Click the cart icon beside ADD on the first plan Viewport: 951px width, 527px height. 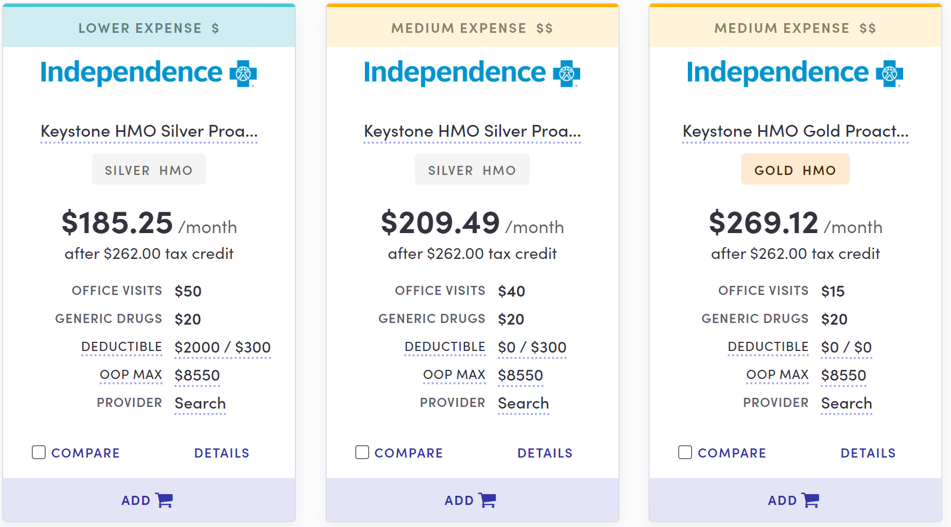165,500
